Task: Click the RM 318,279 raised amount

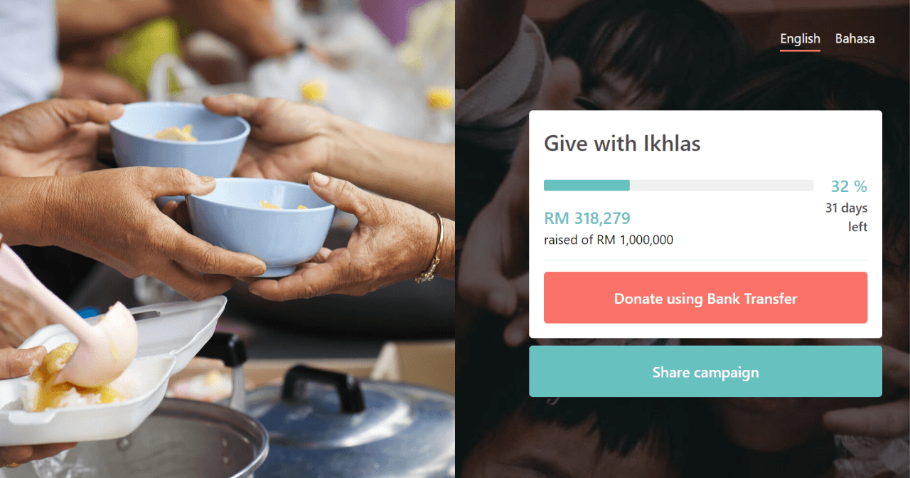Action: [587, 218]
